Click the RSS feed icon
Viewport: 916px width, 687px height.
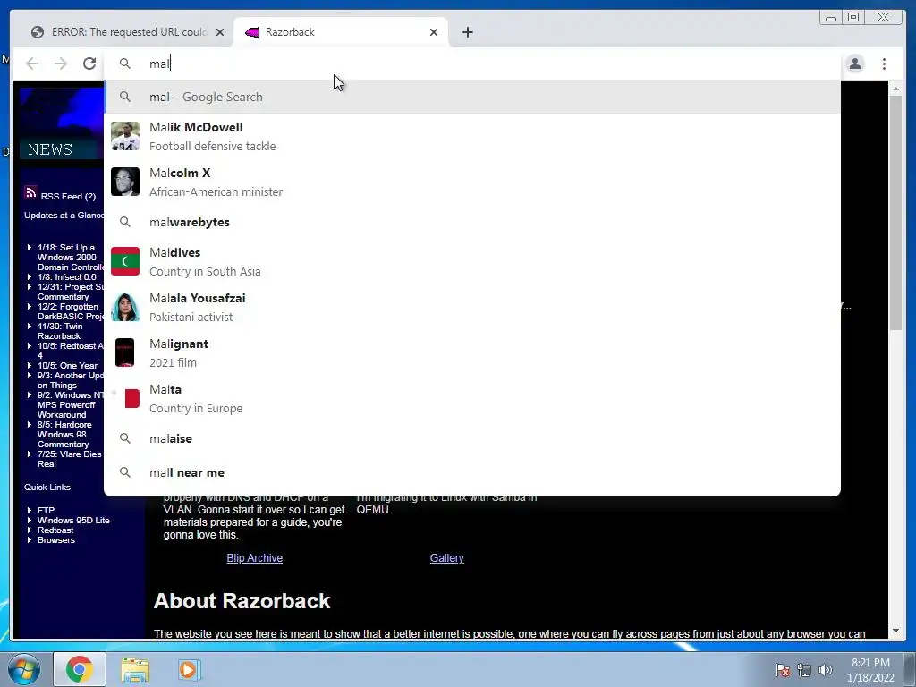pos(31,192)
